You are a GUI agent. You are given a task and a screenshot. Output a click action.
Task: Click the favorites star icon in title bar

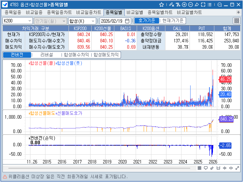tap(161, 5)
